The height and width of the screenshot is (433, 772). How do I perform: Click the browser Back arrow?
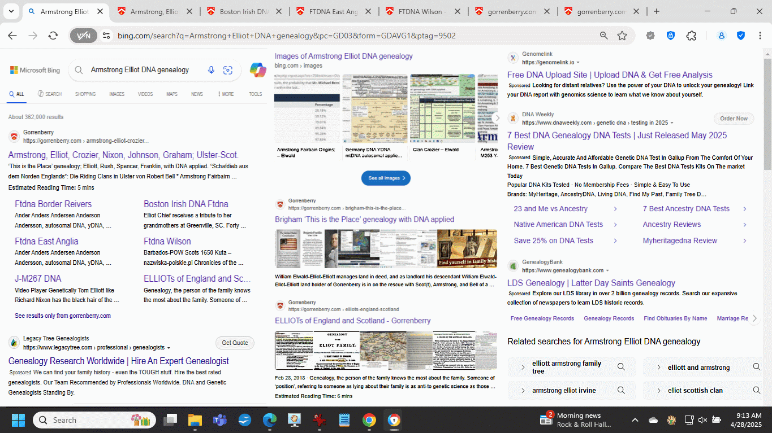coord(12,36)
